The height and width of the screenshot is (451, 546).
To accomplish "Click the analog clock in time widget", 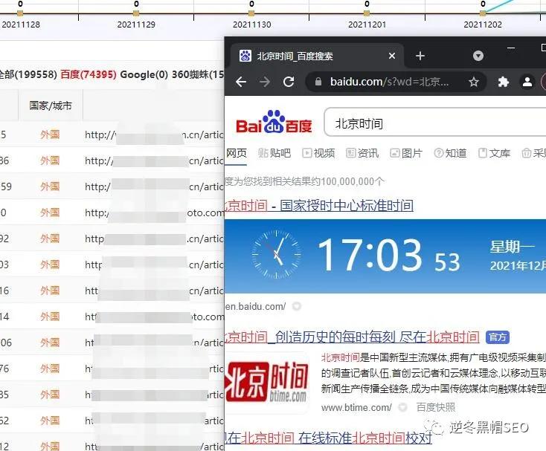I will click(x=277, y=255).
